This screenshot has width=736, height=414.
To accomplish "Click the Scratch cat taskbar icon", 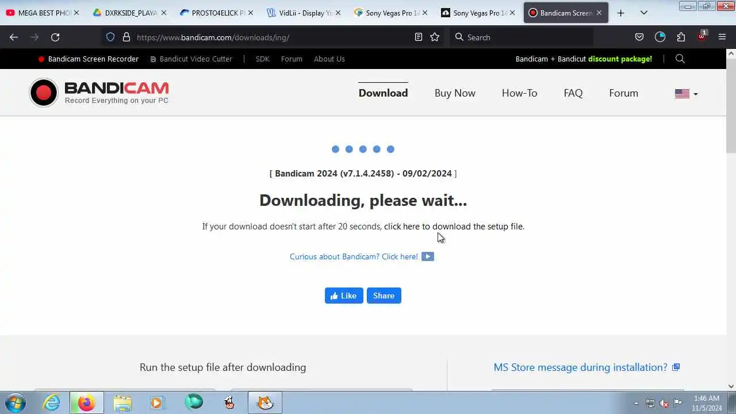I will (265, 402).
